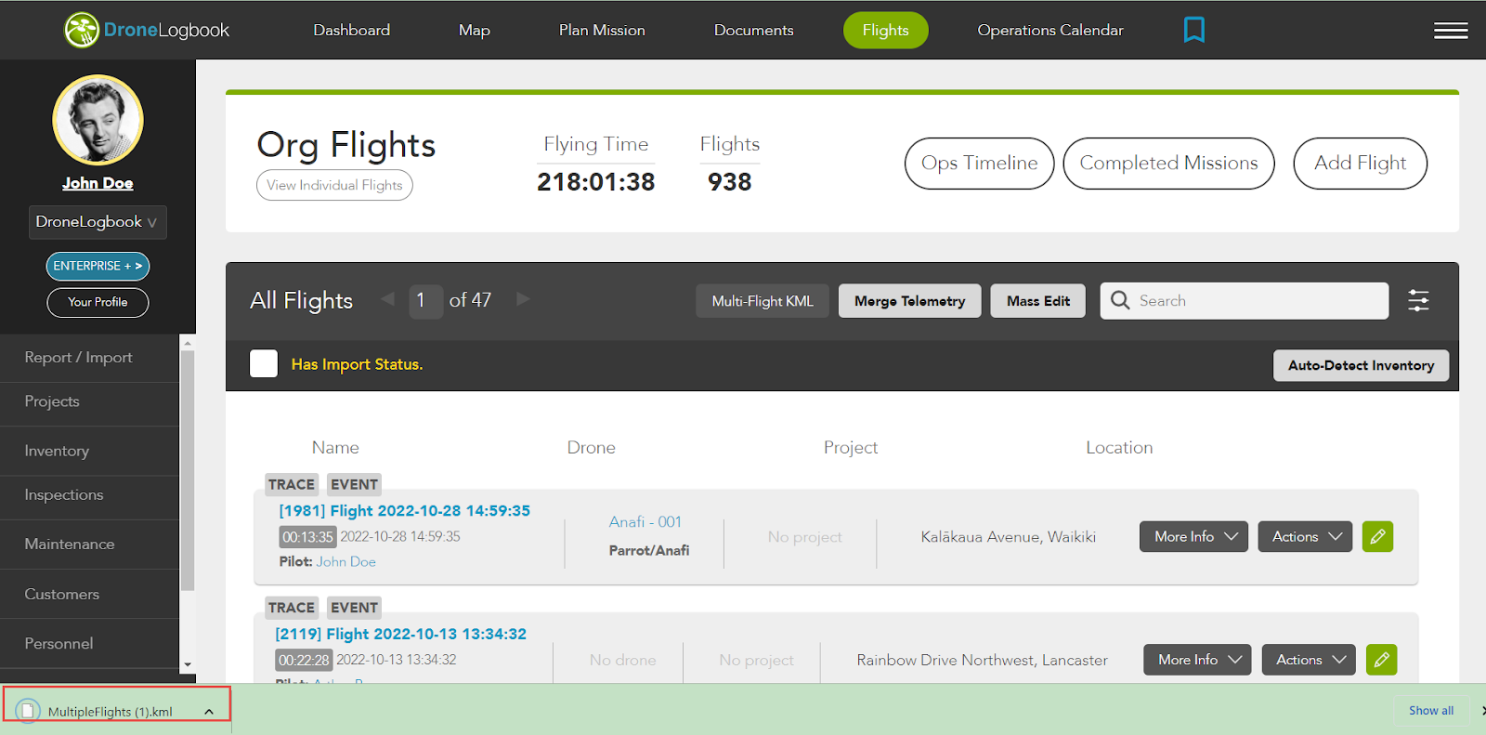The height and width of the screenshot is (735, 1486).
Task: Click EVENT tag on flight 2119
Action: 354,608
